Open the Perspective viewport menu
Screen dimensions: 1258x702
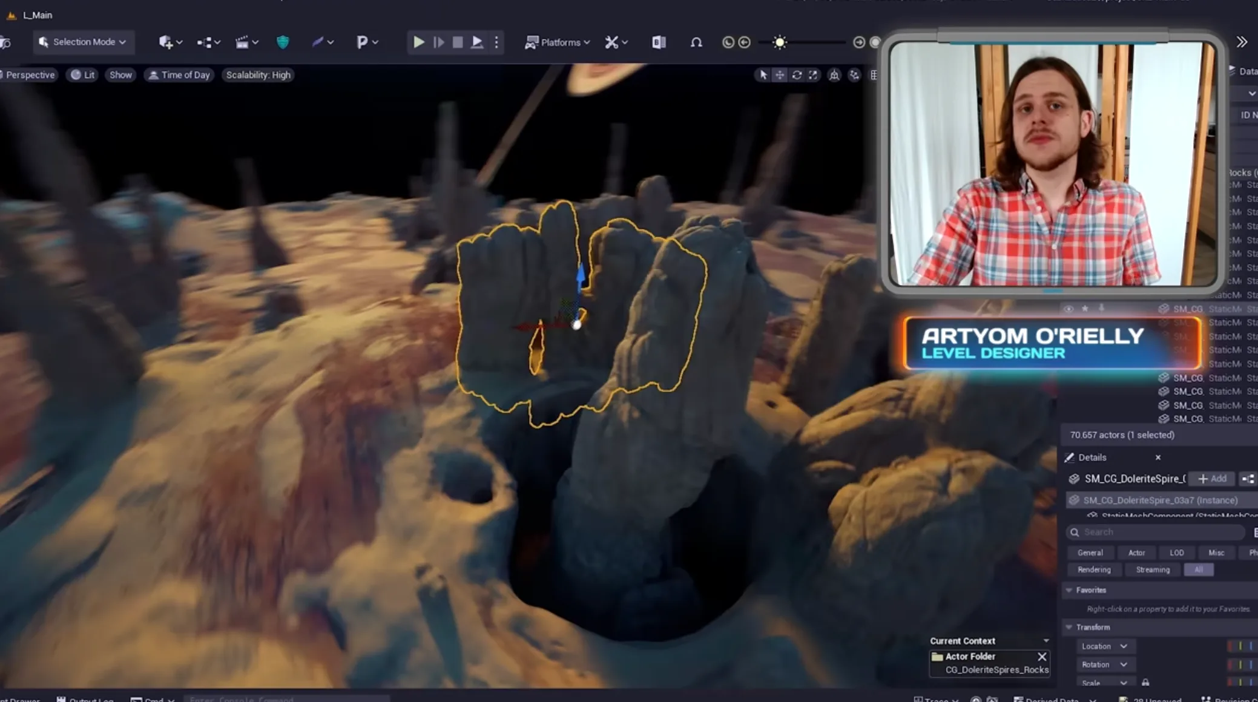[x=28, y=74]
